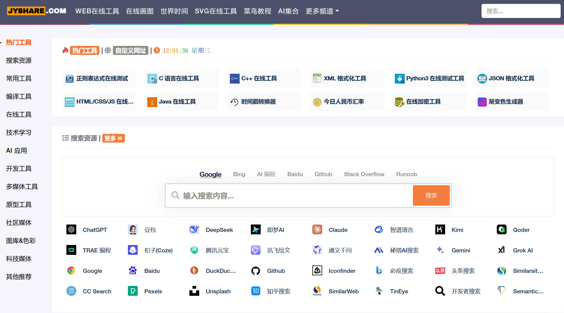Click the 自定义网址 badge button
The image size is (564, 313).
[x=131, y=51]
